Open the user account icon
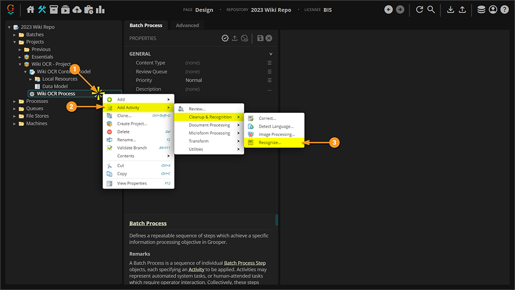This screenshot has width=515, height=290. tap(493, 9)
